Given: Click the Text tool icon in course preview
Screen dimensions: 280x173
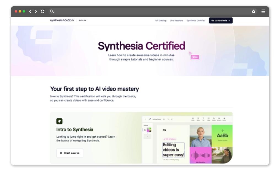Looking at the screenshot, I should click(203, 119).
